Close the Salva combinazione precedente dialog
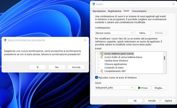The height and width of the screenshot is (108, 177). (85, 40)
